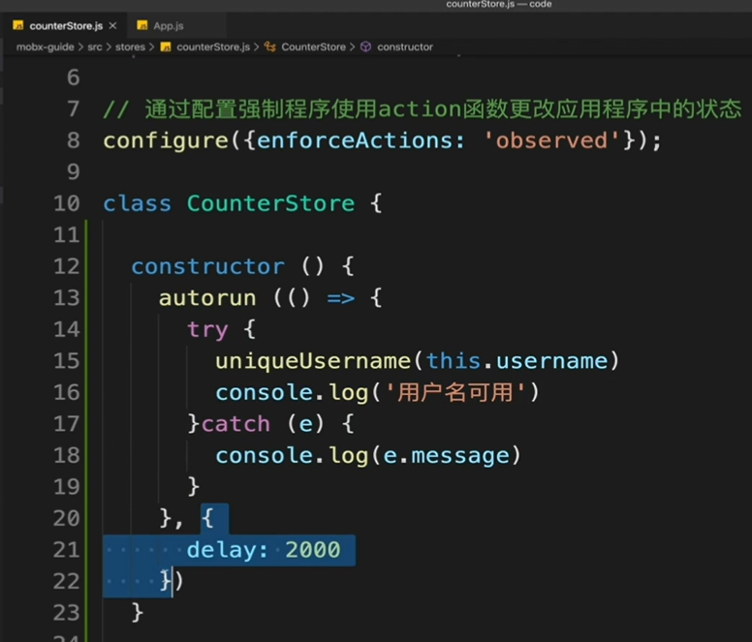Click the constructor cube icon in breadcrumb
The image size is (752, 642).
(366, 46)
